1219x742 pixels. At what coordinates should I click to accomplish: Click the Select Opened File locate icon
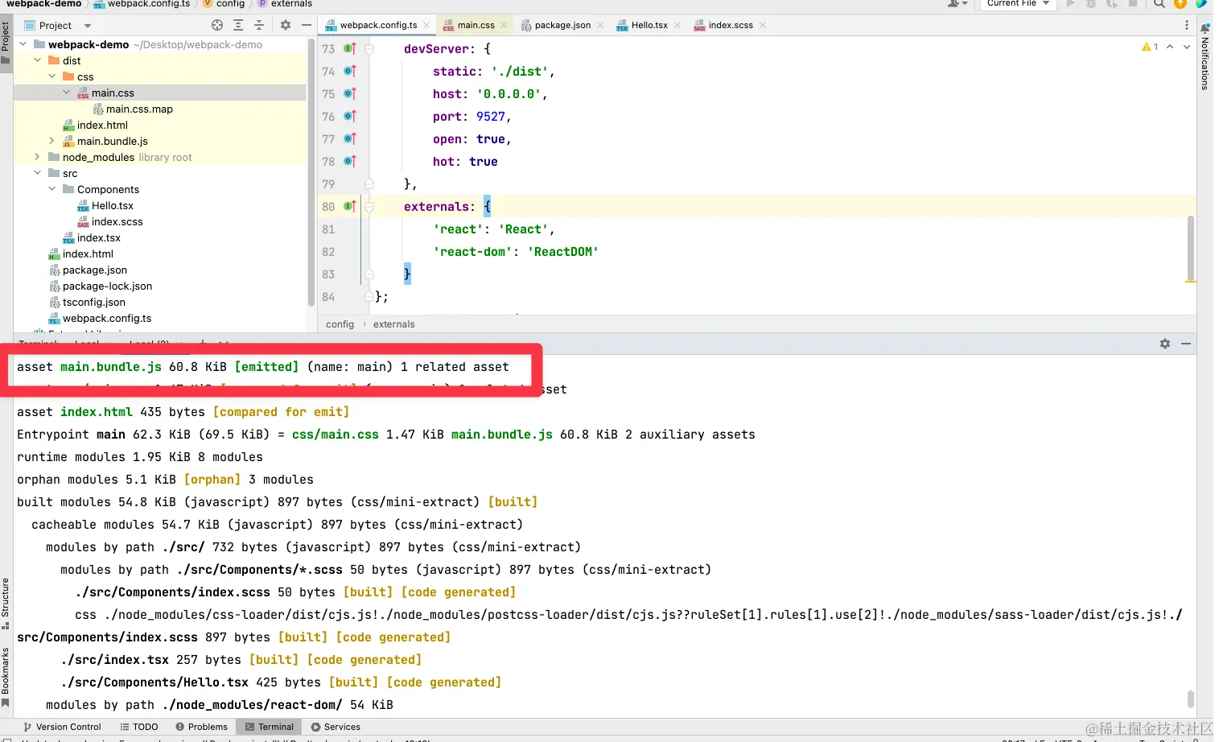pos(217,25)
